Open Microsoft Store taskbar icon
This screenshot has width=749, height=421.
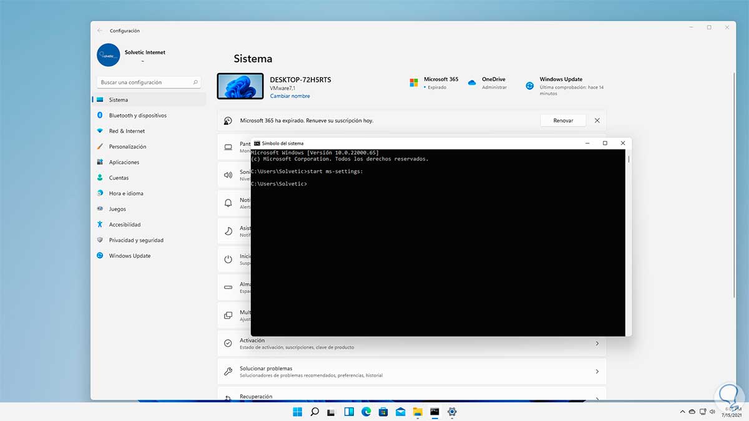coord(383,412)
